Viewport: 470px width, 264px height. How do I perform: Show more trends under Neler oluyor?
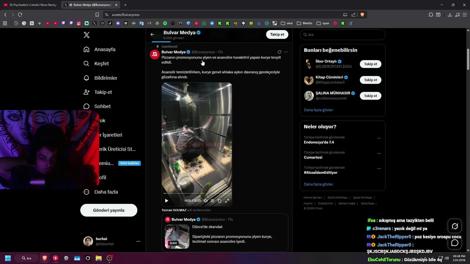pyautogui.click(x=318, y=184)
